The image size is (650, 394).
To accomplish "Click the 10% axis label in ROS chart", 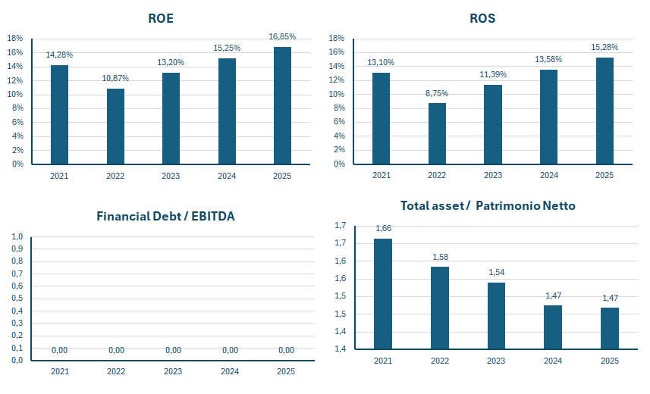I will click(337, 94).
